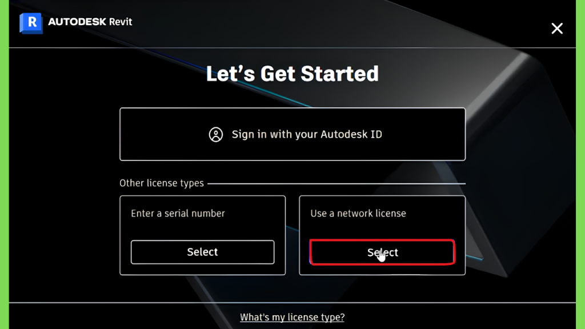Click the Let's Get Started title
This screenshot has width=585, height=329.
[x=292, y=74]
